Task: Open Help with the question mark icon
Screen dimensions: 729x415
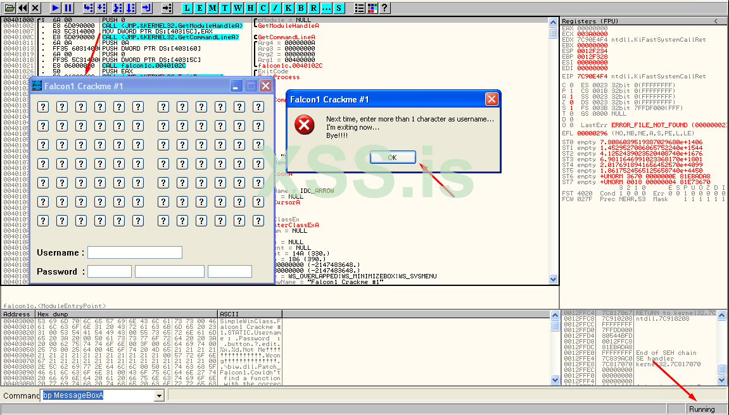Action: pyautogui.click(x=384, y=8)
